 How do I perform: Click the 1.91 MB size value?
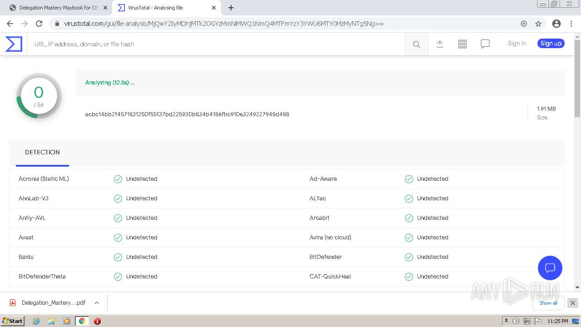tap(546, 109)
